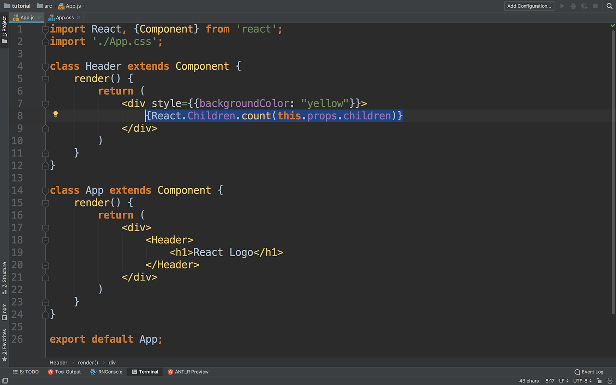Click the fold end marker on line 9
This screenshot has width=616, height=385.
[x=45, y=128]
